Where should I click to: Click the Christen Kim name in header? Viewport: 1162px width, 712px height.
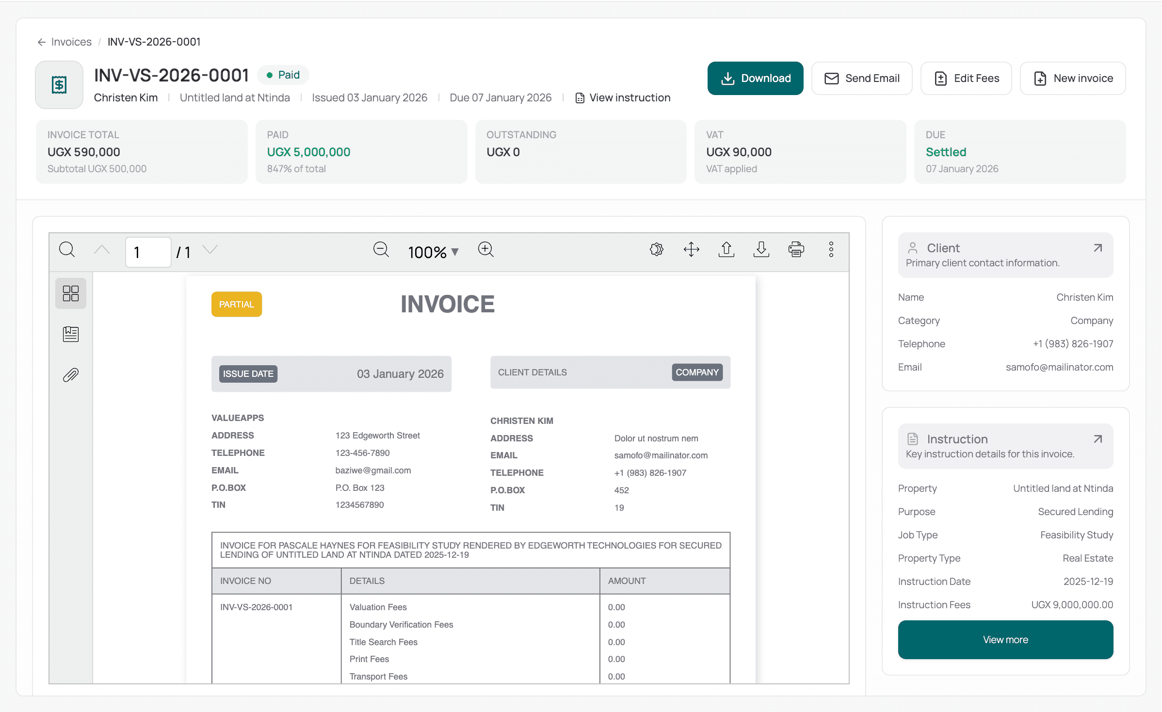126,98
